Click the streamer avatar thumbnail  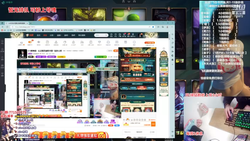click(22, 54)
